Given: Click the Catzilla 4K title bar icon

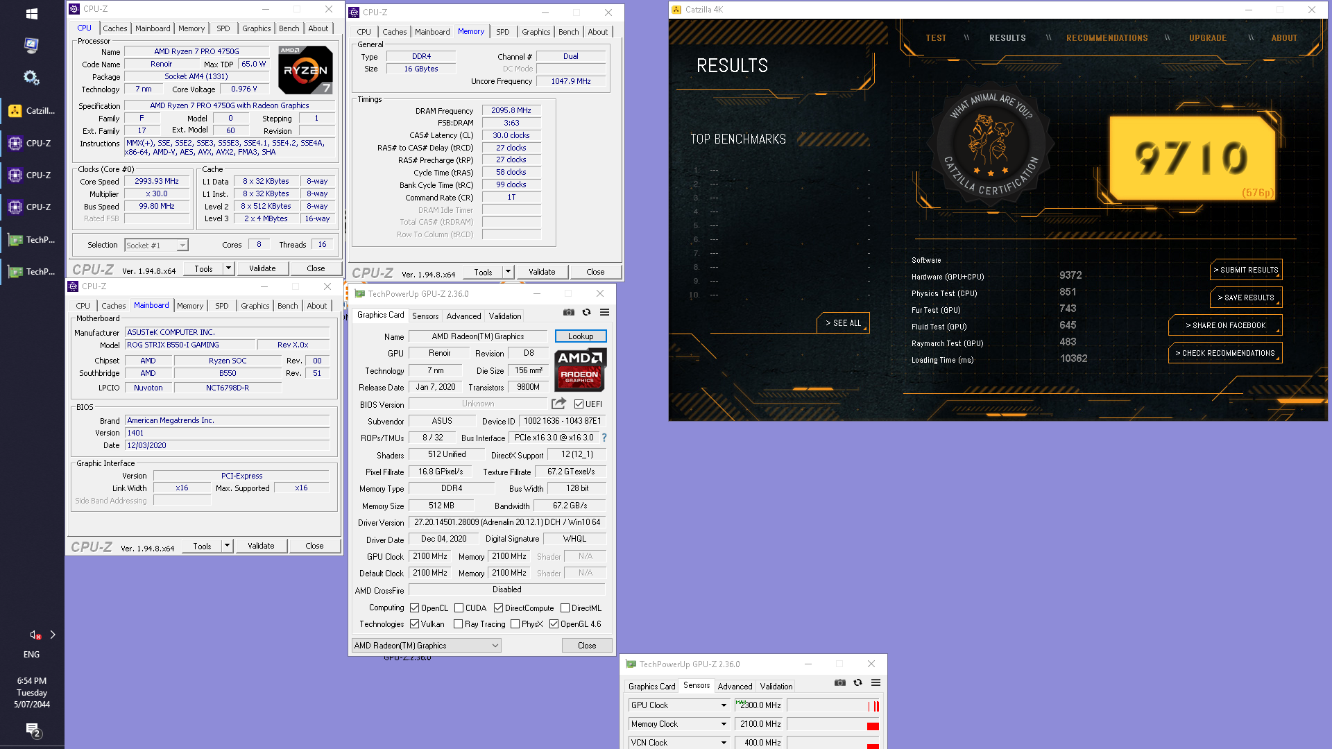Looking at the screenshot, I should [676, 10].
